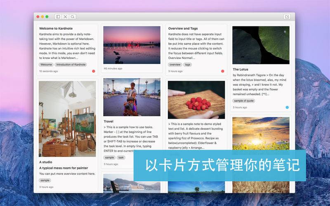This screenshot has height=206, width=330.
Task: Click '10 seconds ago' timestamp
Action: [48, 71]
